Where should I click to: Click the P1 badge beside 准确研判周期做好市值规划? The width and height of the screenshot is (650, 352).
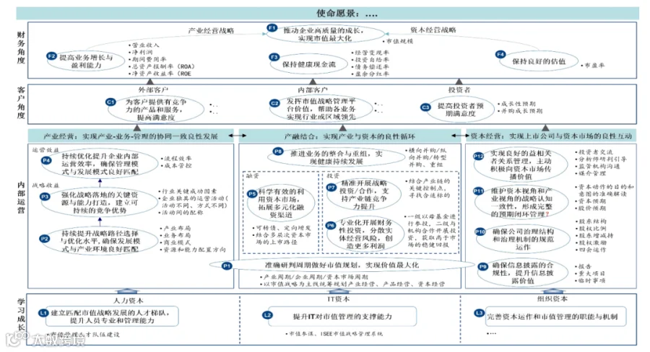click(x=227, y=266)
